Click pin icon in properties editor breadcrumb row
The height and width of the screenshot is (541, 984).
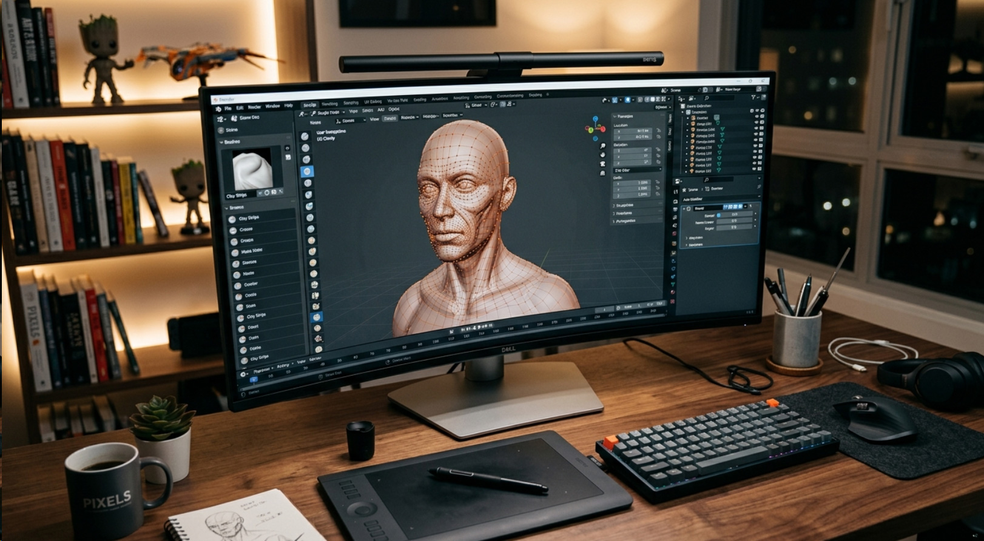pos(759,187)
